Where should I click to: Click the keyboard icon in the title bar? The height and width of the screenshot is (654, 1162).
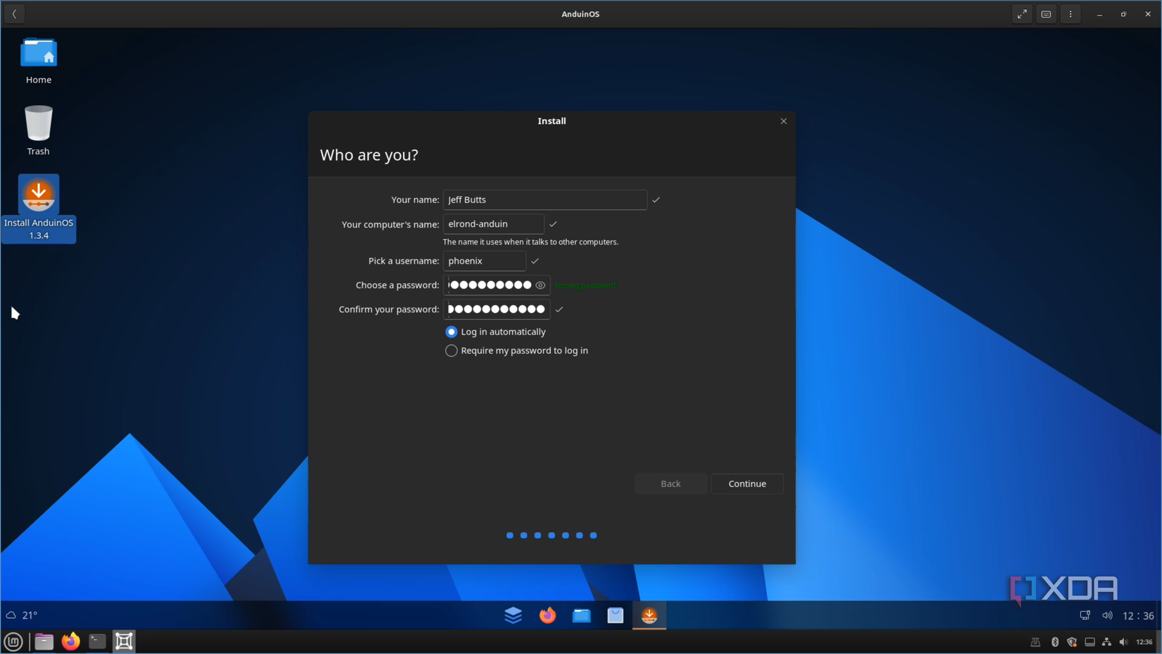coord(1046,13)
